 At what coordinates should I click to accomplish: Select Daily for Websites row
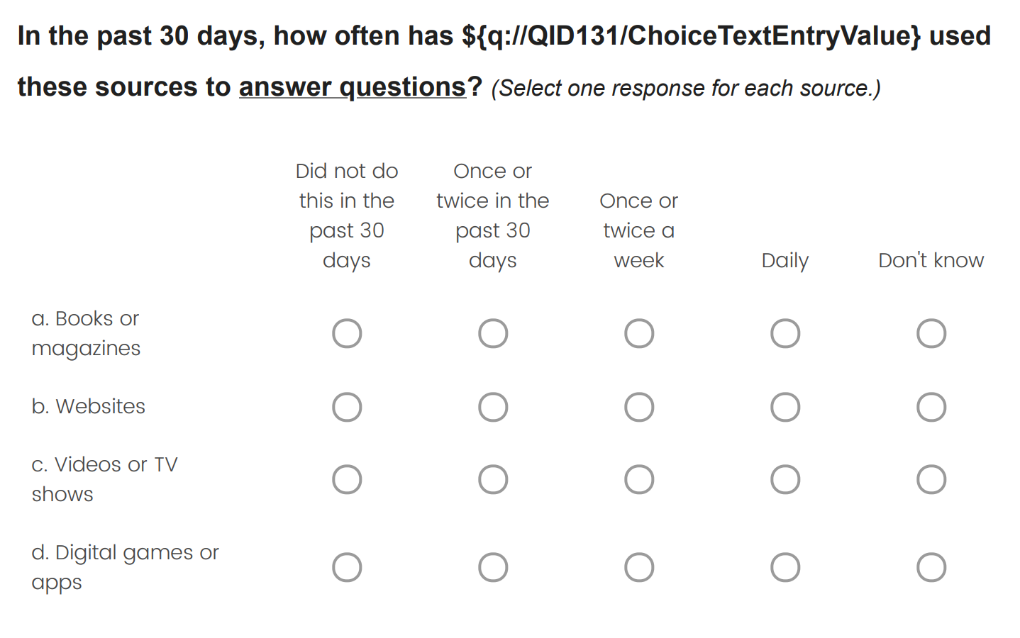pyautogui.click(x=785, y=407)
